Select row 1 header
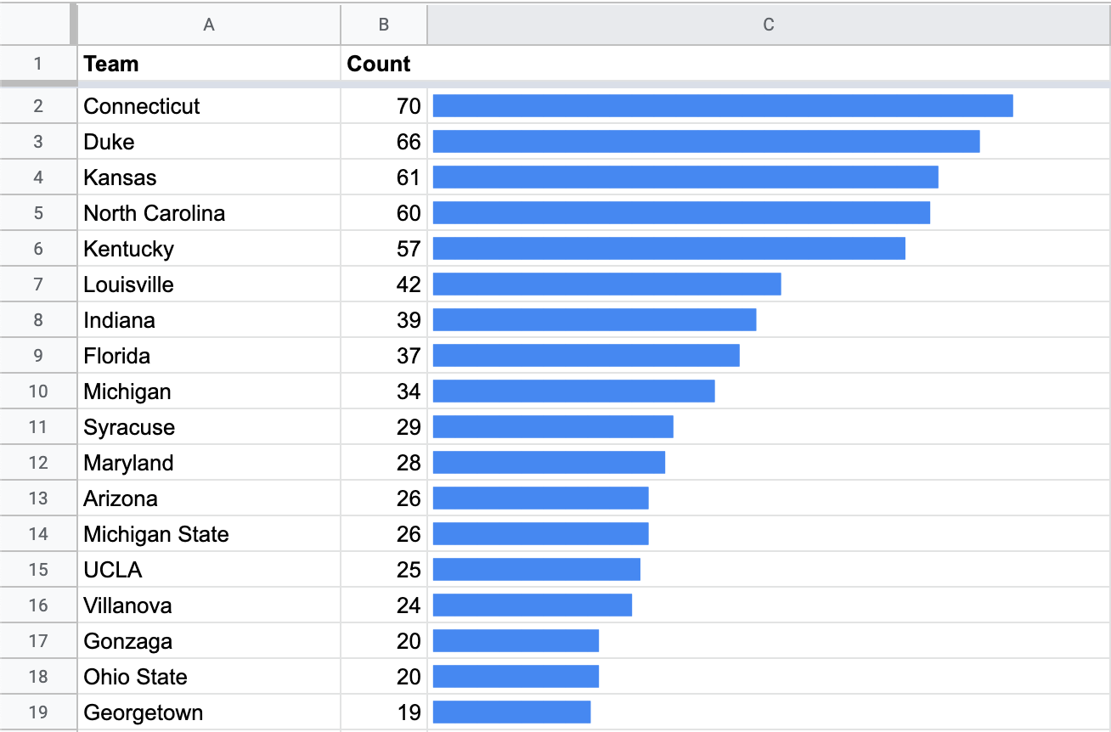Viewport: 1111px width, 732px height. [x=38, y=64]
